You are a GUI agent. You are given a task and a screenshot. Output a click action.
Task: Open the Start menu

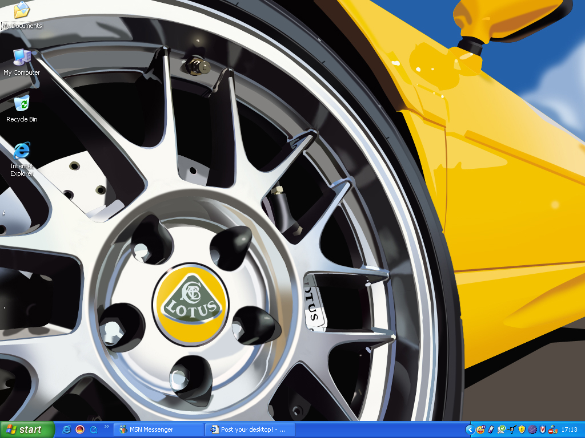[27, 429]
